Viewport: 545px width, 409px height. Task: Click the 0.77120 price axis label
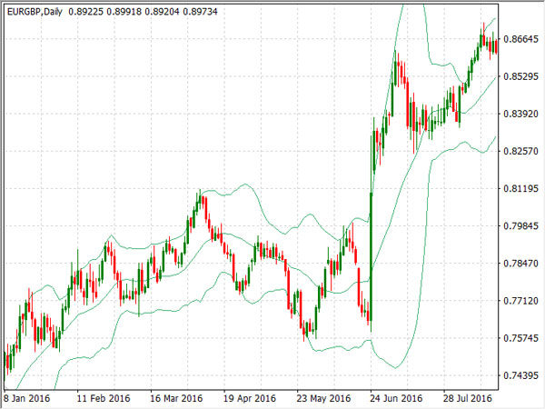tap(520, 301)
